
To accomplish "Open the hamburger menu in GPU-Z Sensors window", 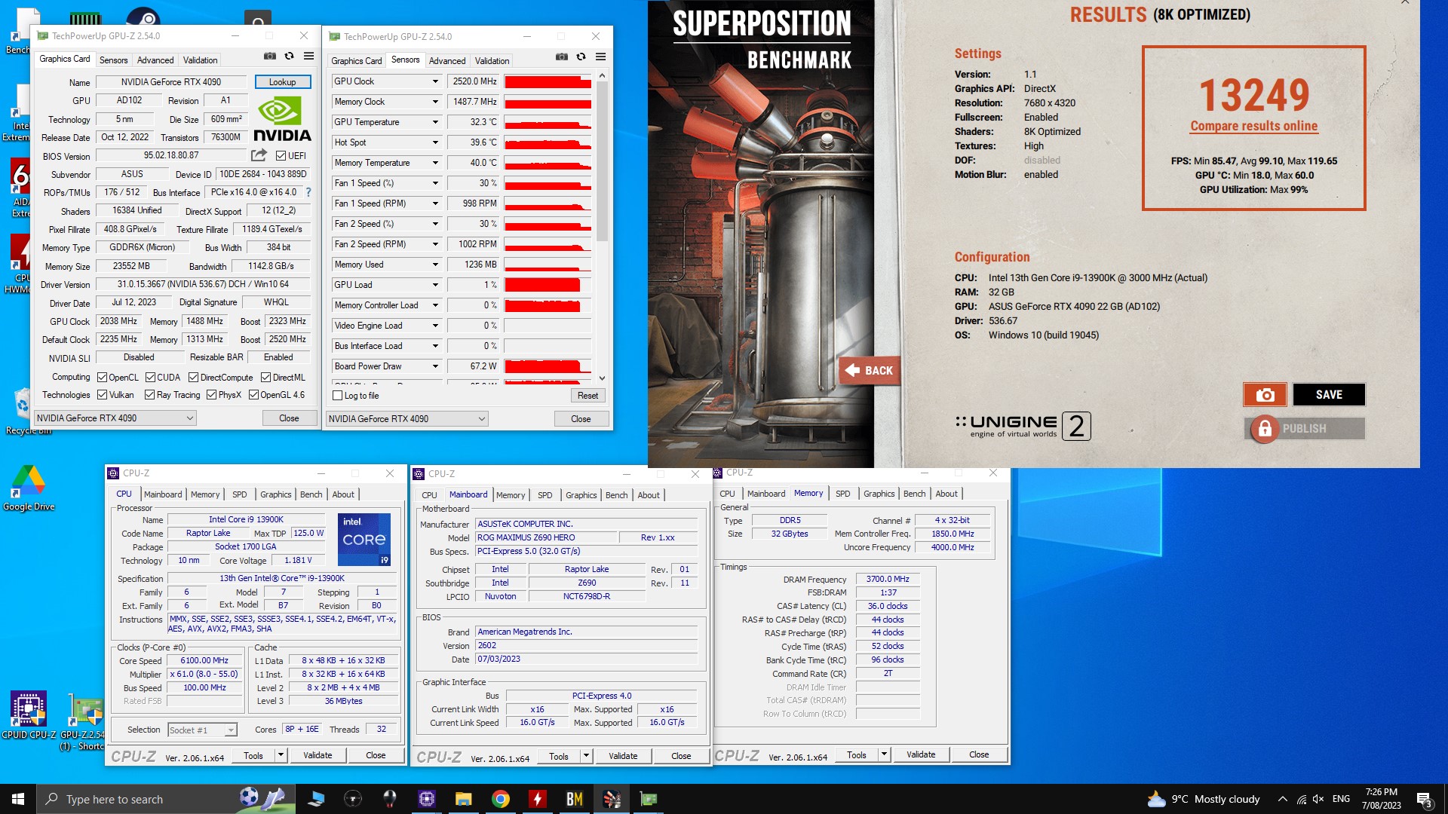I will [x=601, y=57].
